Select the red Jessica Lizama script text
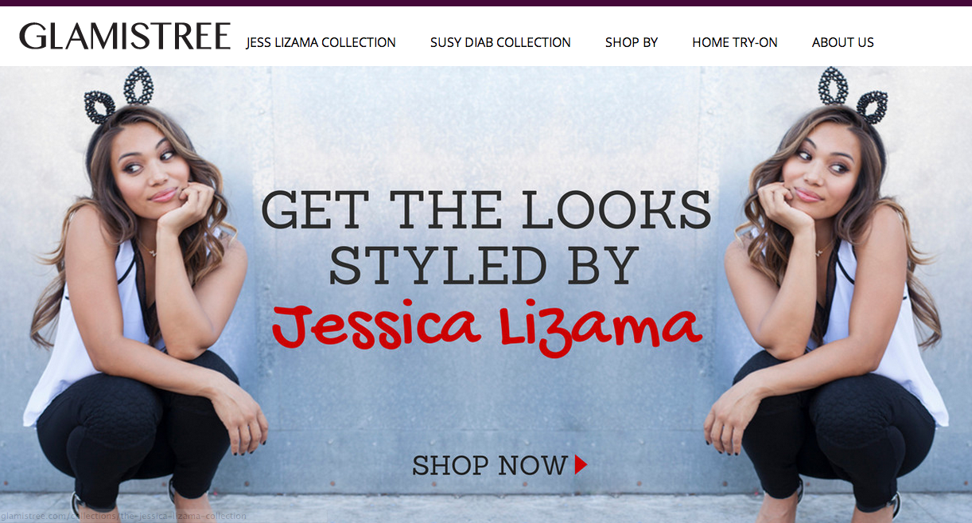This screenshot has height=523, width=972. coord(487,325)
